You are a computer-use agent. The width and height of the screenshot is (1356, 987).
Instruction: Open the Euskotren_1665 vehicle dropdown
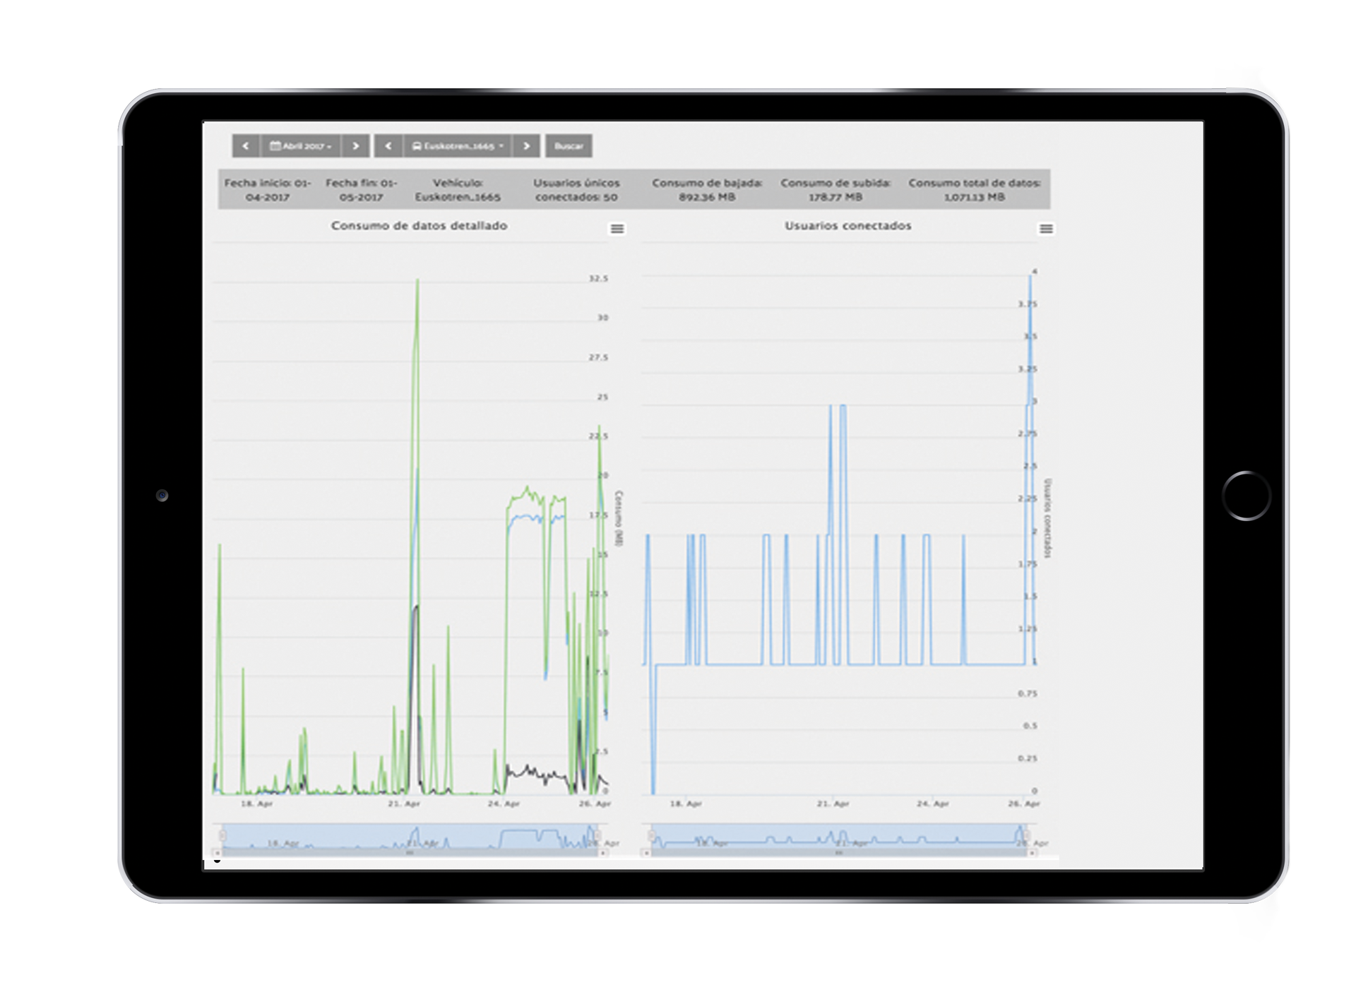coord(458,146)
